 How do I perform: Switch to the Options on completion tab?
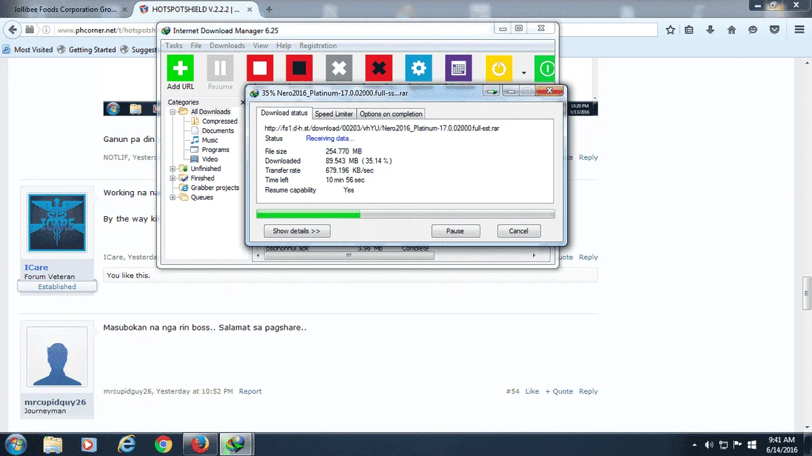click(391, 114)
